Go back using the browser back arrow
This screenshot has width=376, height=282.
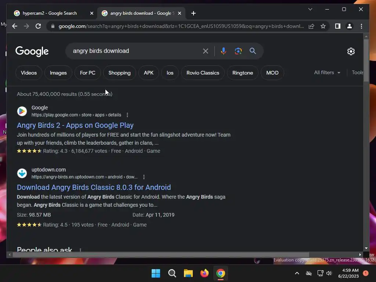pyautogui.click(x=15, y=26)
